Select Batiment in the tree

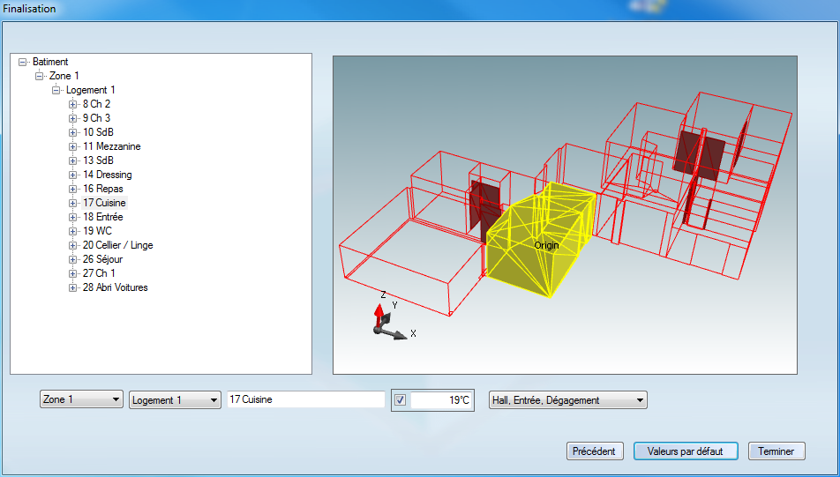tap(50, 62)
